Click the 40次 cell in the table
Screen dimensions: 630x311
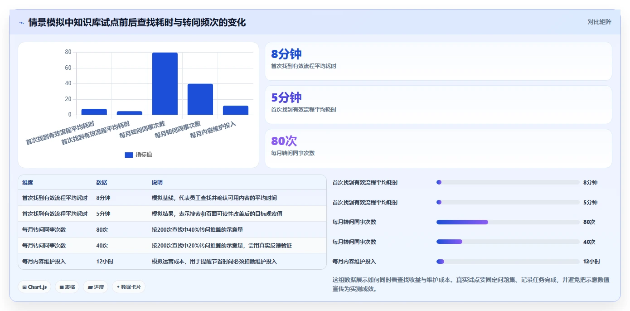coord(102,245)
